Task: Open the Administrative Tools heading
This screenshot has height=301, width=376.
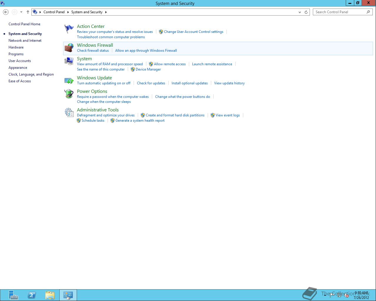Action: pyautogui.click(x=98, y=110)
